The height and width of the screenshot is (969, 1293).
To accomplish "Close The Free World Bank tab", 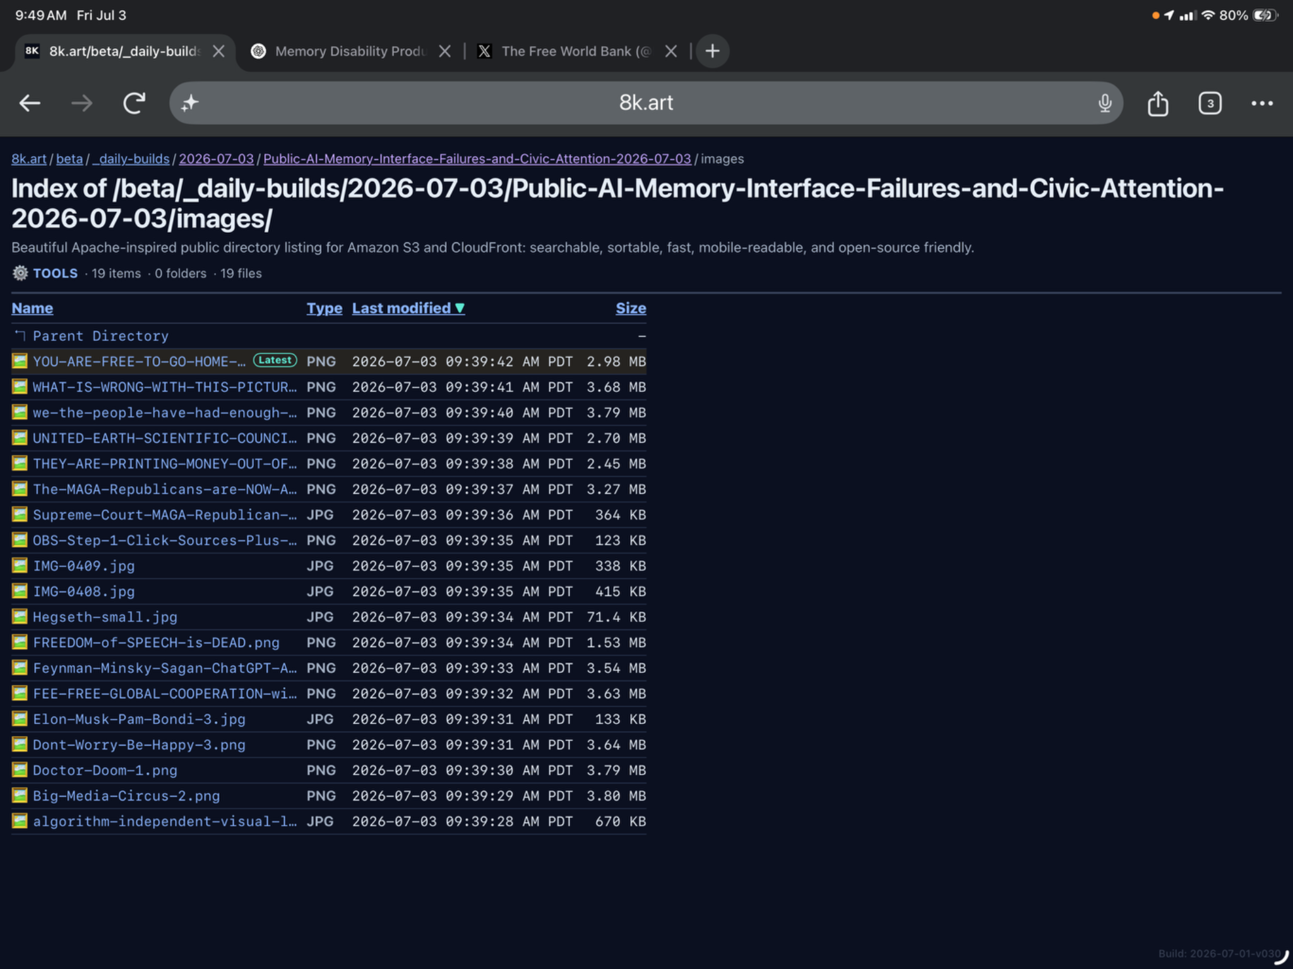I will coord(671,51).
